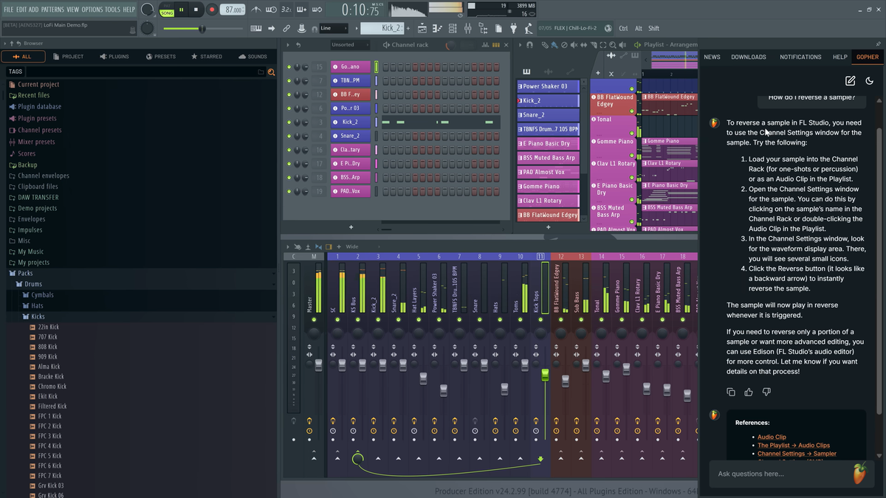Switch to the PLUGINS browser tab
The width and height of the screenshot is (886, 498).
tap(114, 56)
